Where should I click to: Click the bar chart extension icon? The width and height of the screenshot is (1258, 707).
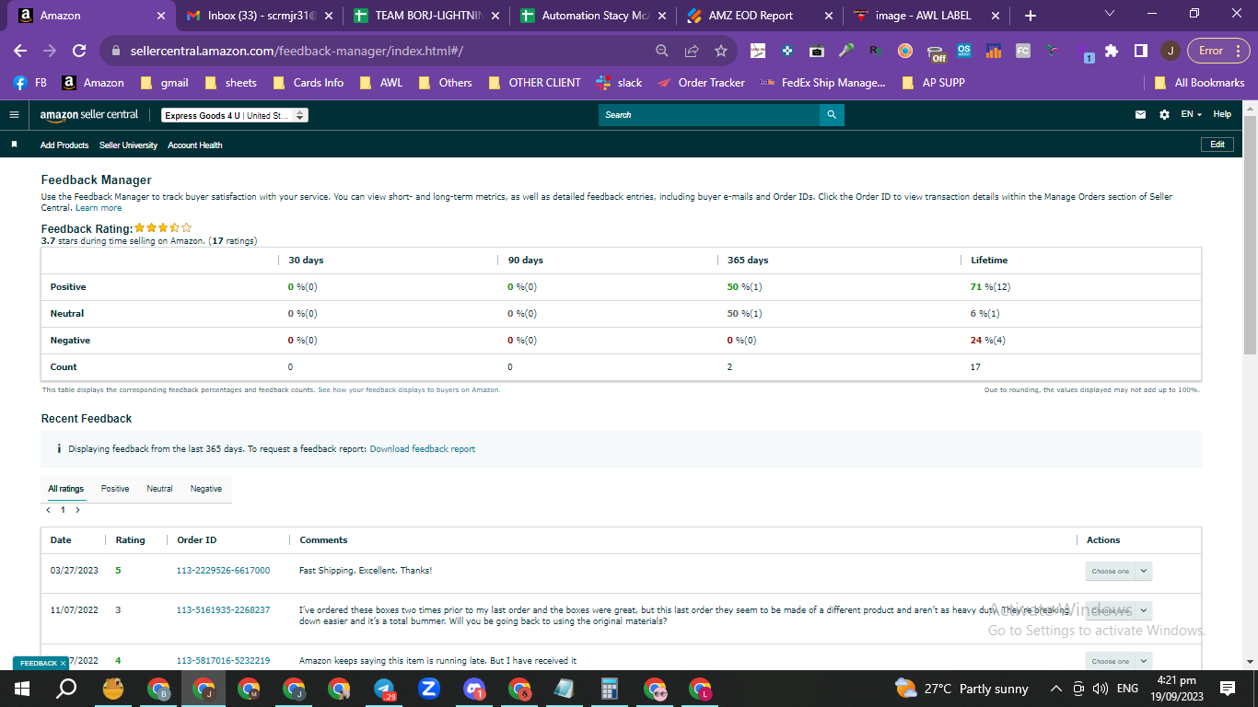[994, 51]
